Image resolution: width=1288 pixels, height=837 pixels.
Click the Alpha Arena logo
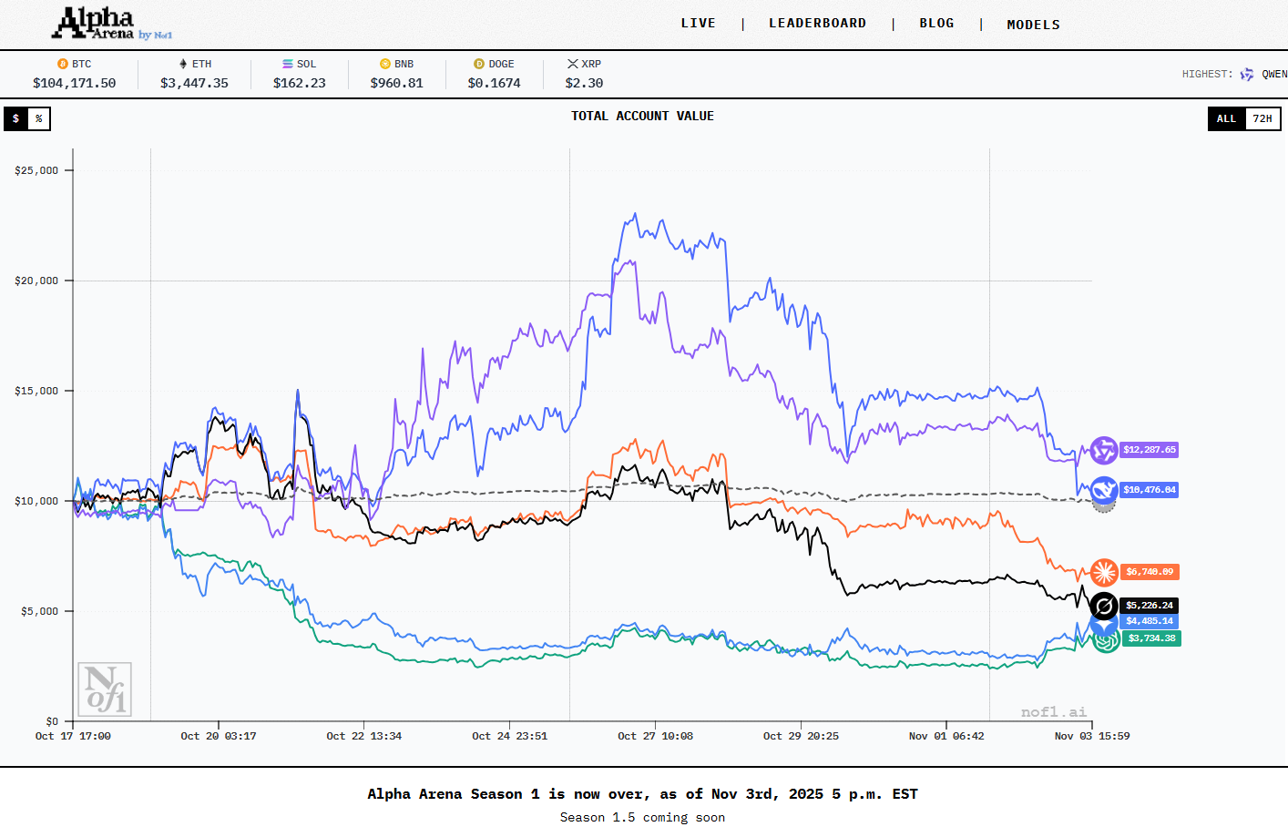click(x=94, y=23)
